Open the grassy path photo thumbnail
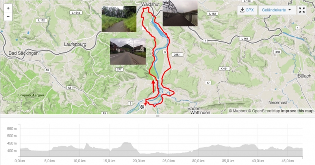 click(119, 19)
